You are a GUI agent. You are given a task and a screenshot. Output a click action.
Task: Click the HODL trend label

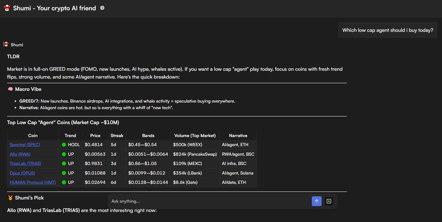(x=74, y=145)
